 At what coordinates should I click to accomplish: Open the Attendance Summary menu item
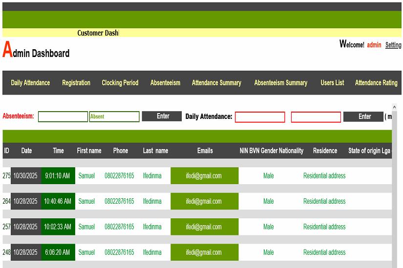(216, 83)
